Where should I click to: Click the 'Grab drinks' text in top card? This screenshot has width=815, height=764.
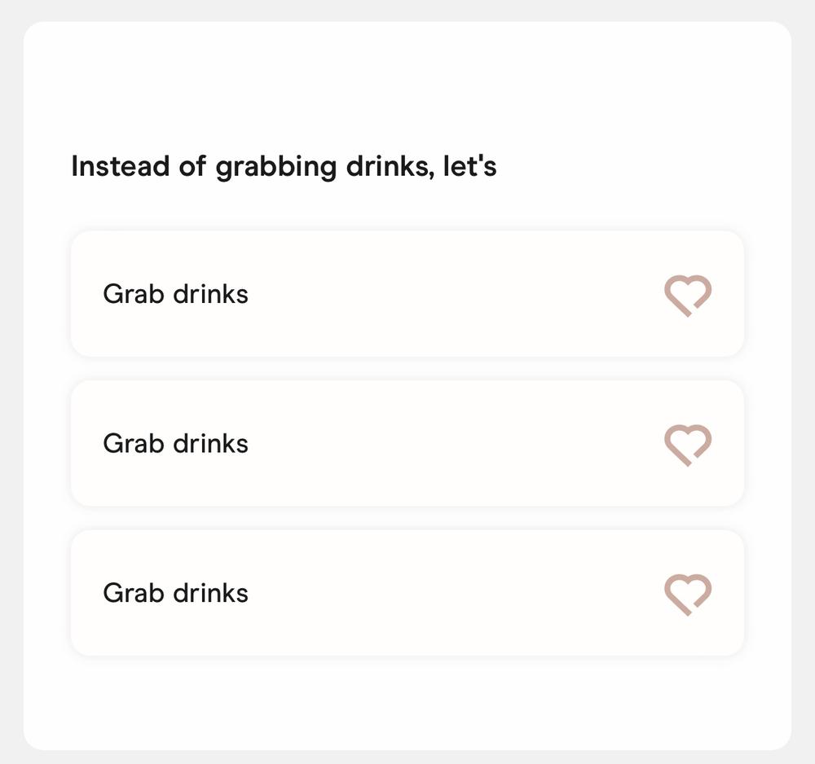pos(176,294)
